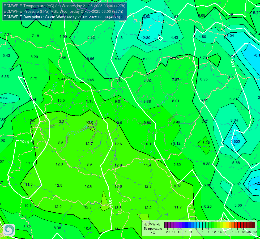Image resolution: width=260 pixels, height=239 pixels.
Task: Click the dew point value 8.88
Action: coord(147,101)
